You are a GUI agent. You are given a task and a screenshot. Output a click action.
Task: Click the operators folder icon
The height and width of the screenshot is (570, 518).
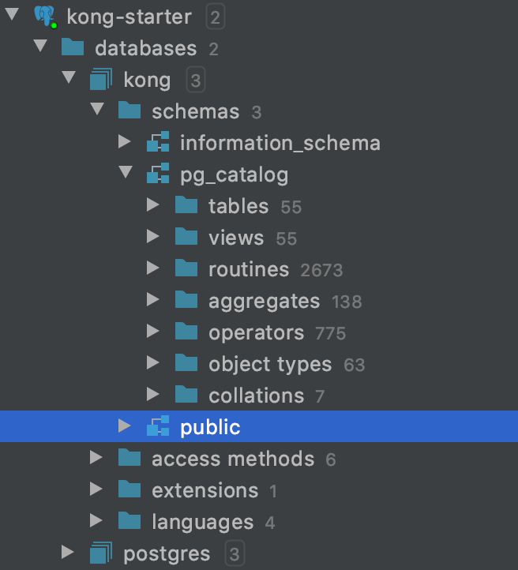pos(186,332)
